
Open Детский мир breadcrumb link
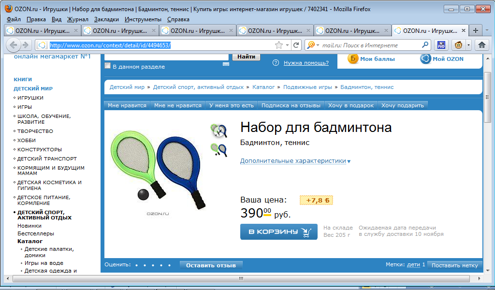pos(127,87)
